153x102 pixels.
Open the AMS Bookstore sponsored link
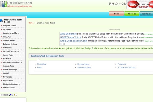68,34
